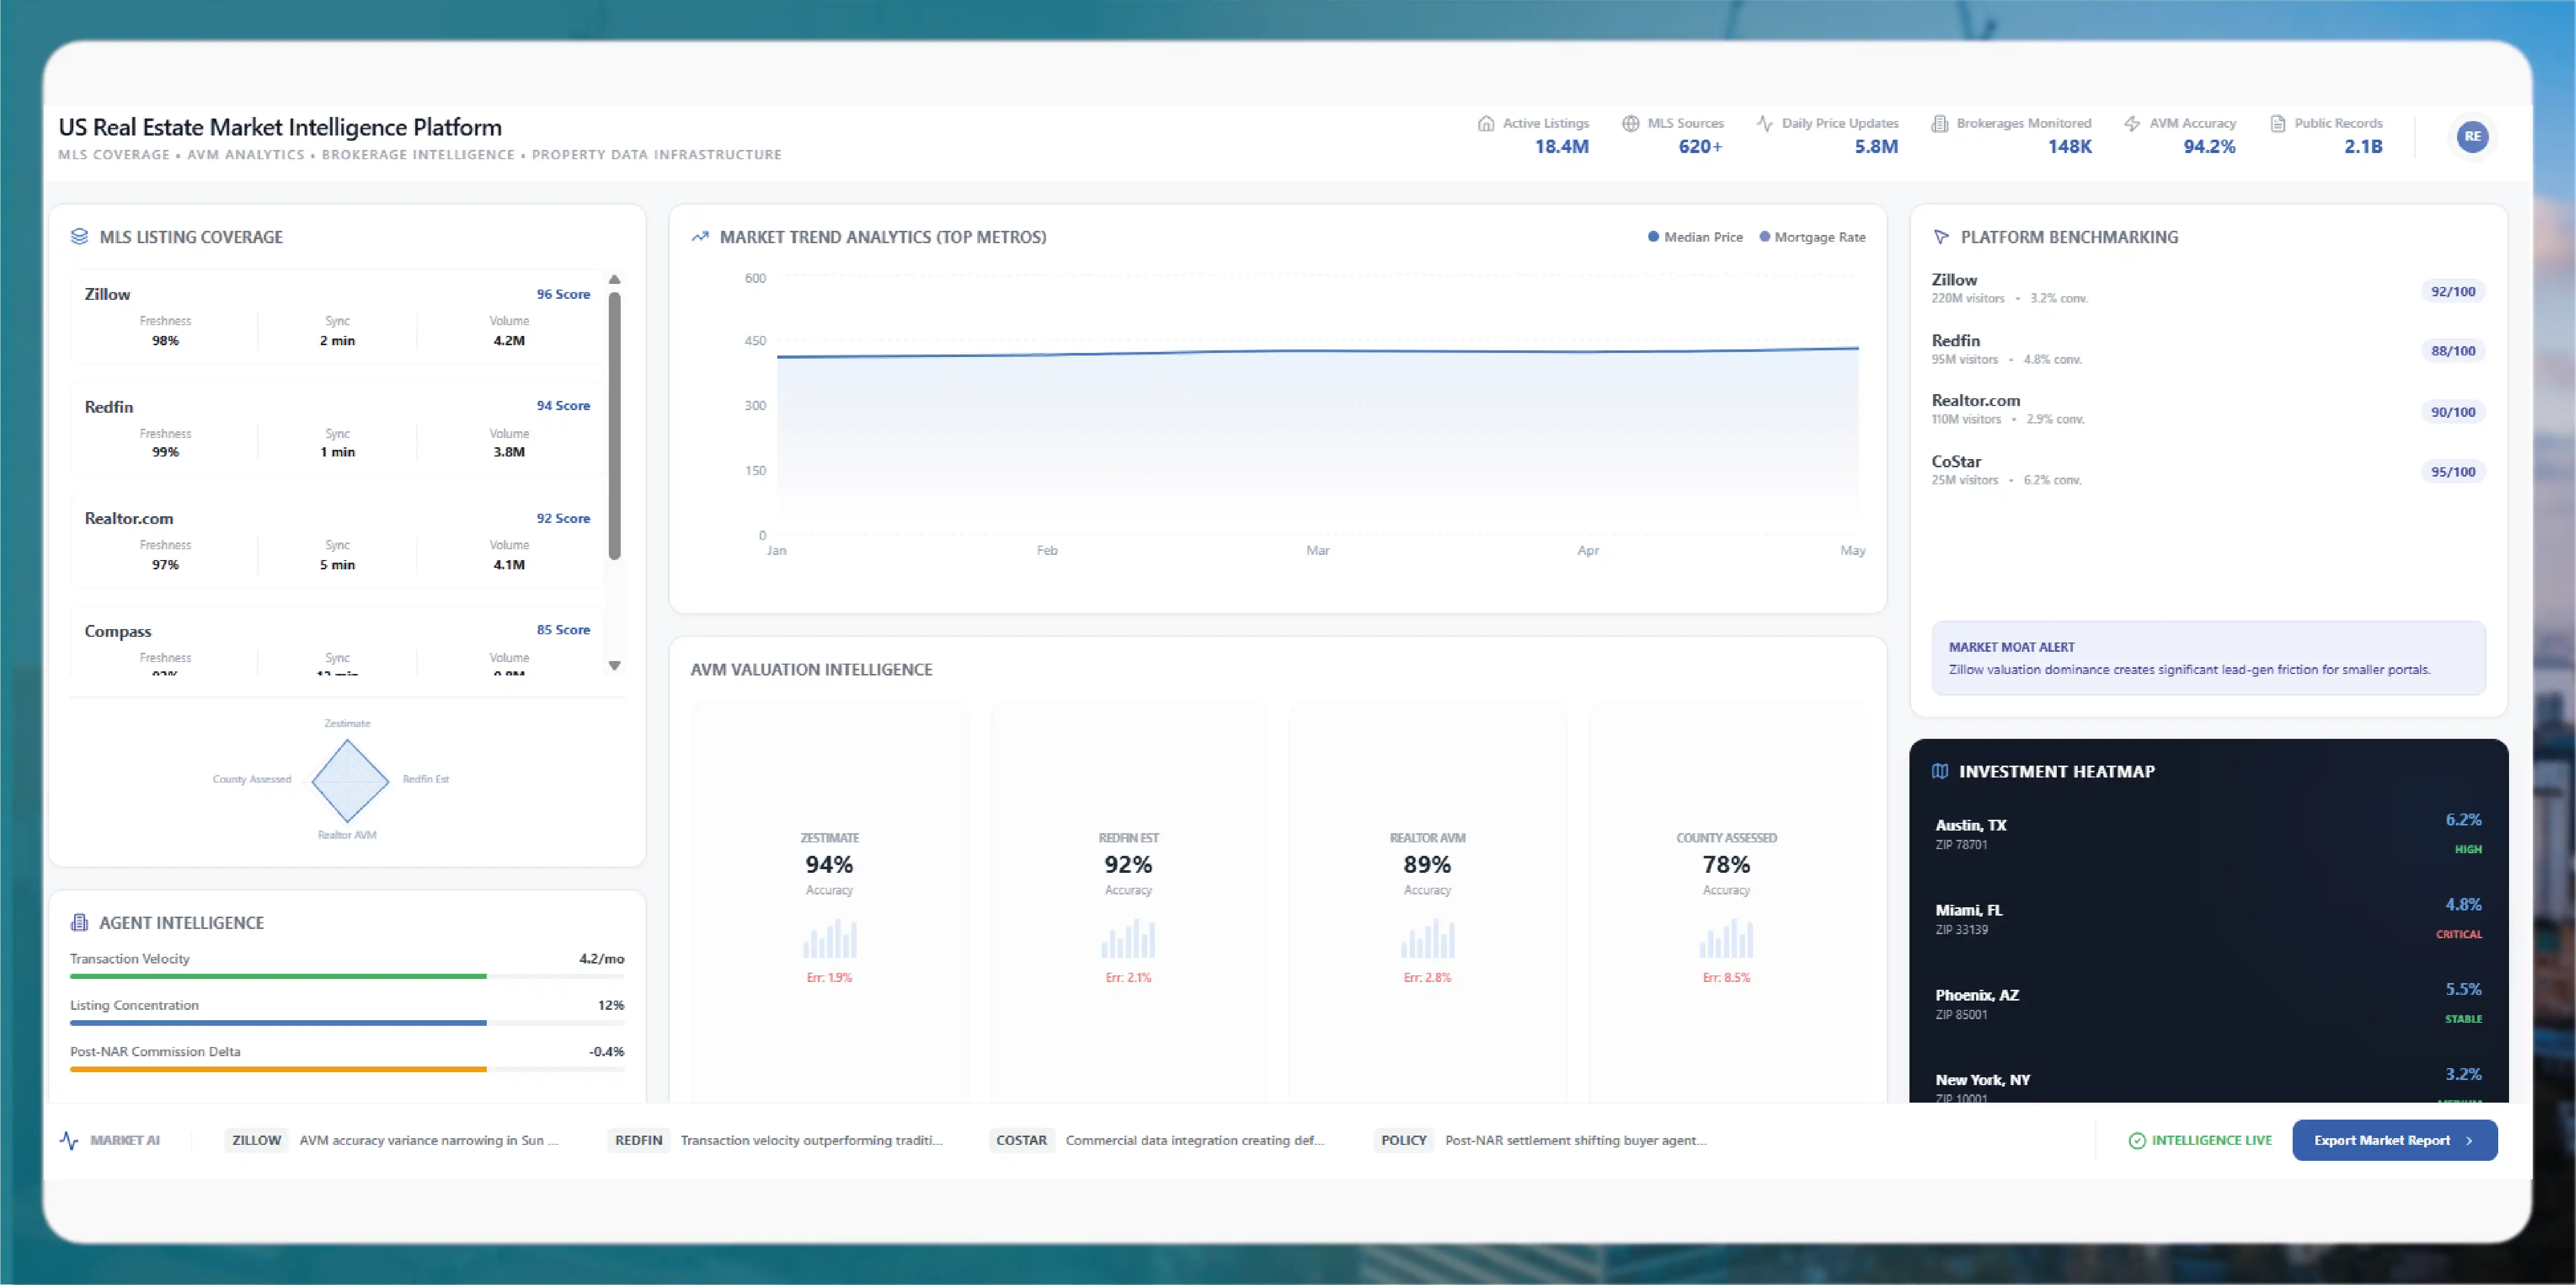
Task: Click the MLS list scroll-down arrow
Action: click(615, 665)
